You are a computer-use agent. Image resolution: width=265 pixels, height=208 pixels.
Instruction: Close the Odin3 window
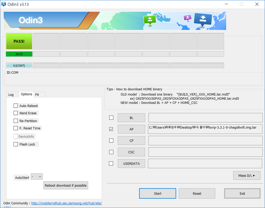[257, 4]
